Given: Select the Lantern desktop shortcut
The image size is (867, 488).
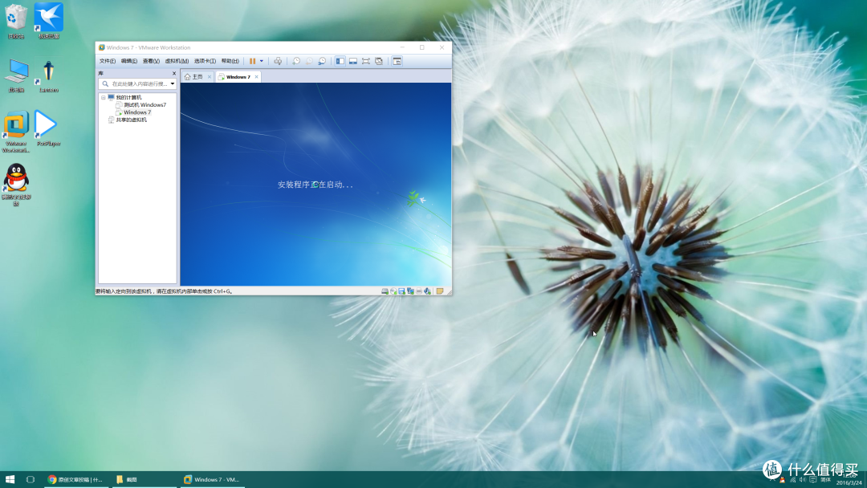Looking at the screenshot, I should [x=49, y=75].
